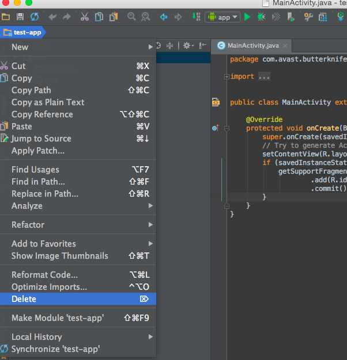Open the app run configuration dropdown

(x=222, y=17)
